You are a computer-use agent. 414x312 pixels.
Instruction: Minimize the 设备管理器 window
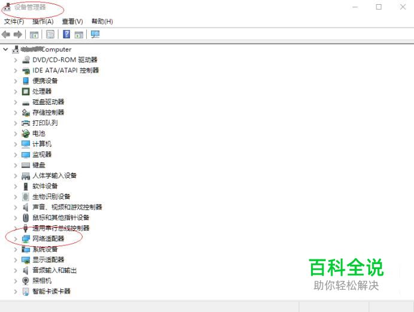pyautogui.click(x=355, y=7)
